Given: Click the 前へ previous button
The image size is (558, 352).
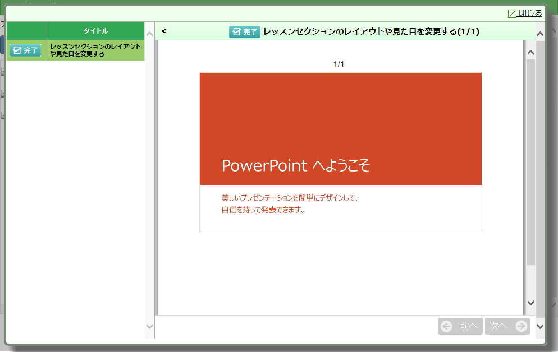Looking at the screenshot, I should [460, 326].
